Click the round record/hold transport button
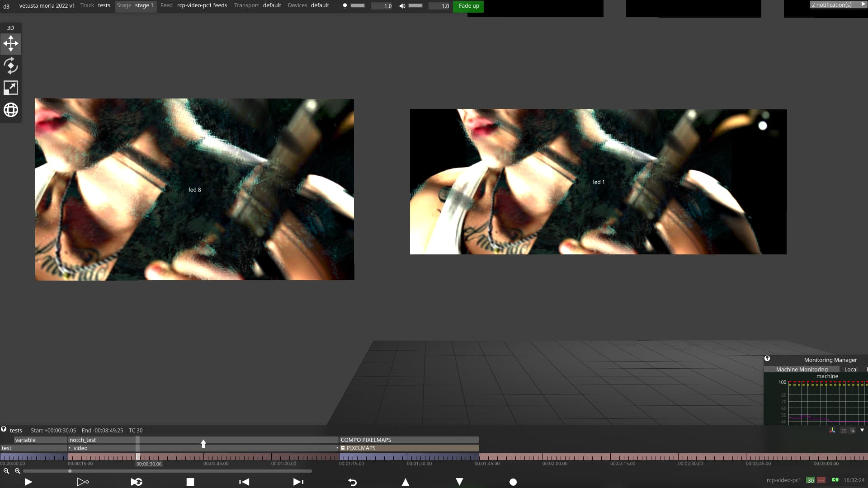 513,482
